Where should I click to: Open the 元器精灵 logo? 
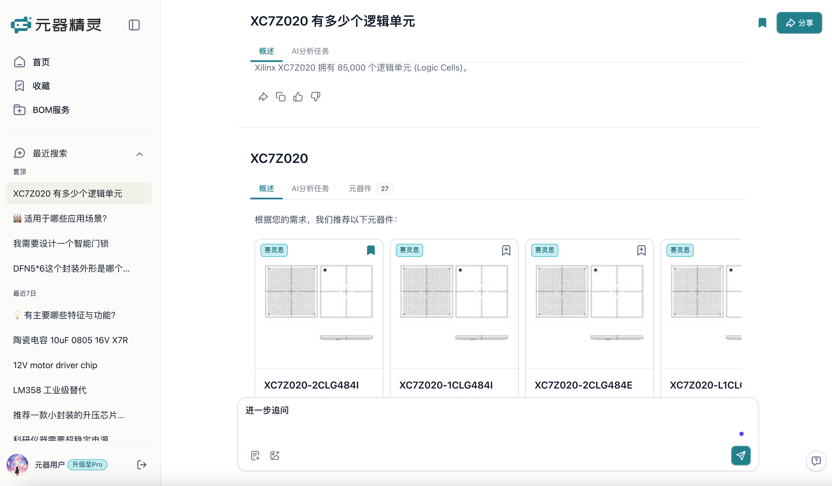coord(56,25)
